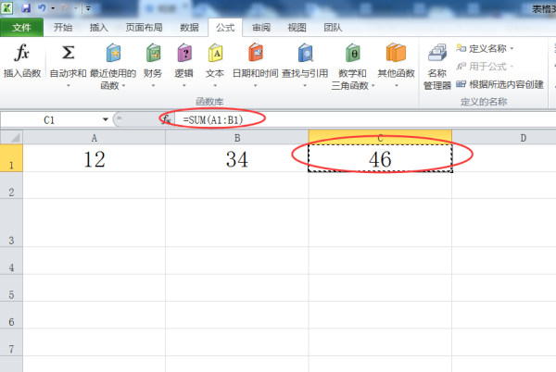Expand the undo history dropdown arrow
Image resolution: width=556 pixels, height=372 pixels.
click(x=53, y=8)
